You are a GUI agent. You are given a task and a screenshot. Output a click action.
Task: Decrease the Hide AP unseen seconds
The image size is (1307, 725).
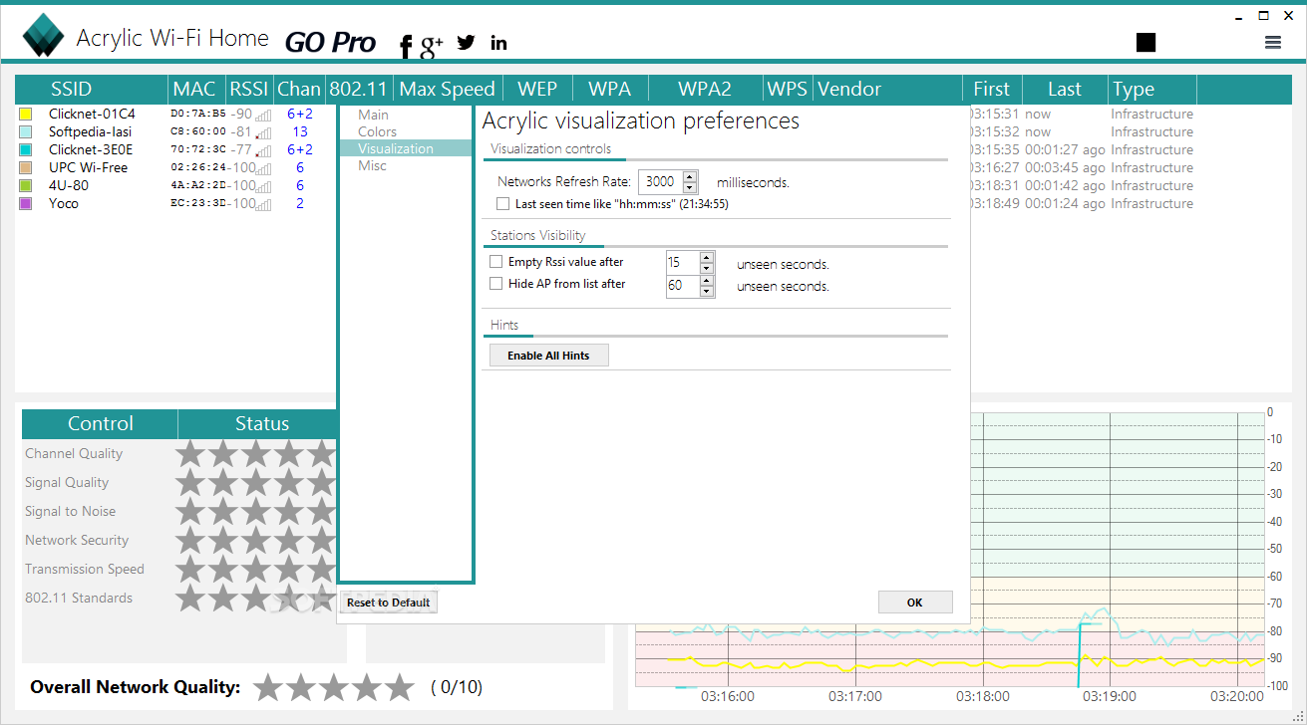coord(707,292)
